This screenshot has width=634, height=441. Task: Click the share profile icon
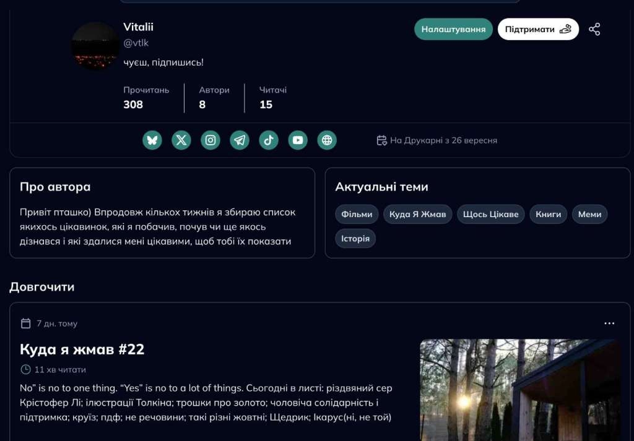tap(594, 29)
